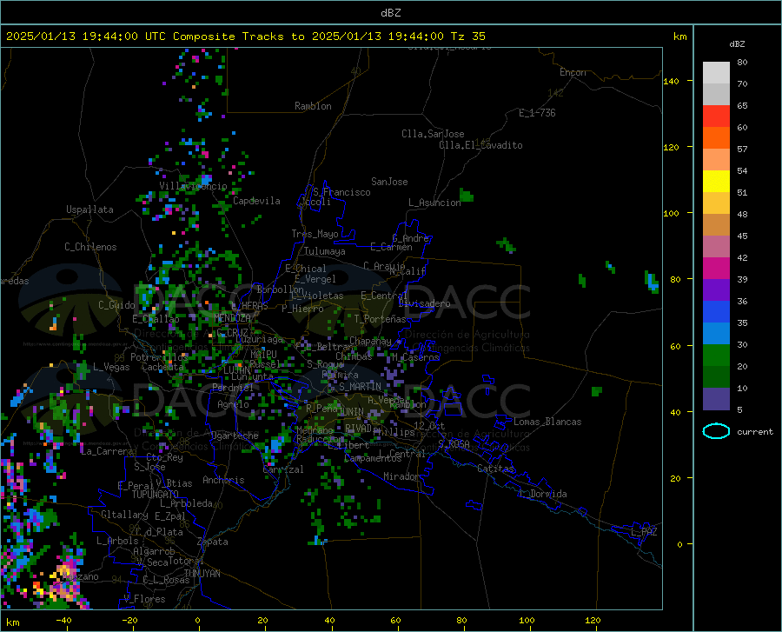Select the yellow 54 dBZ color swatch
This screenshot has width=782, height=632.
coord(716,182)
